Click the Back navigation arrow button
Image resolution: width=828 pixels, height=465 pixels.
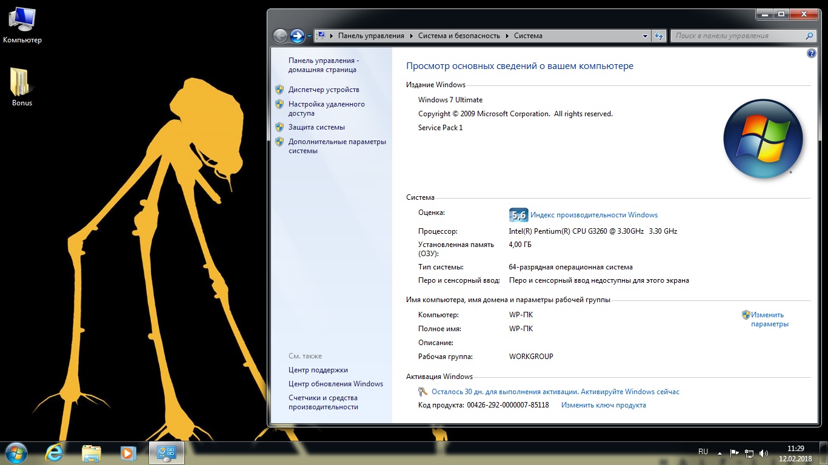[280, 36]
